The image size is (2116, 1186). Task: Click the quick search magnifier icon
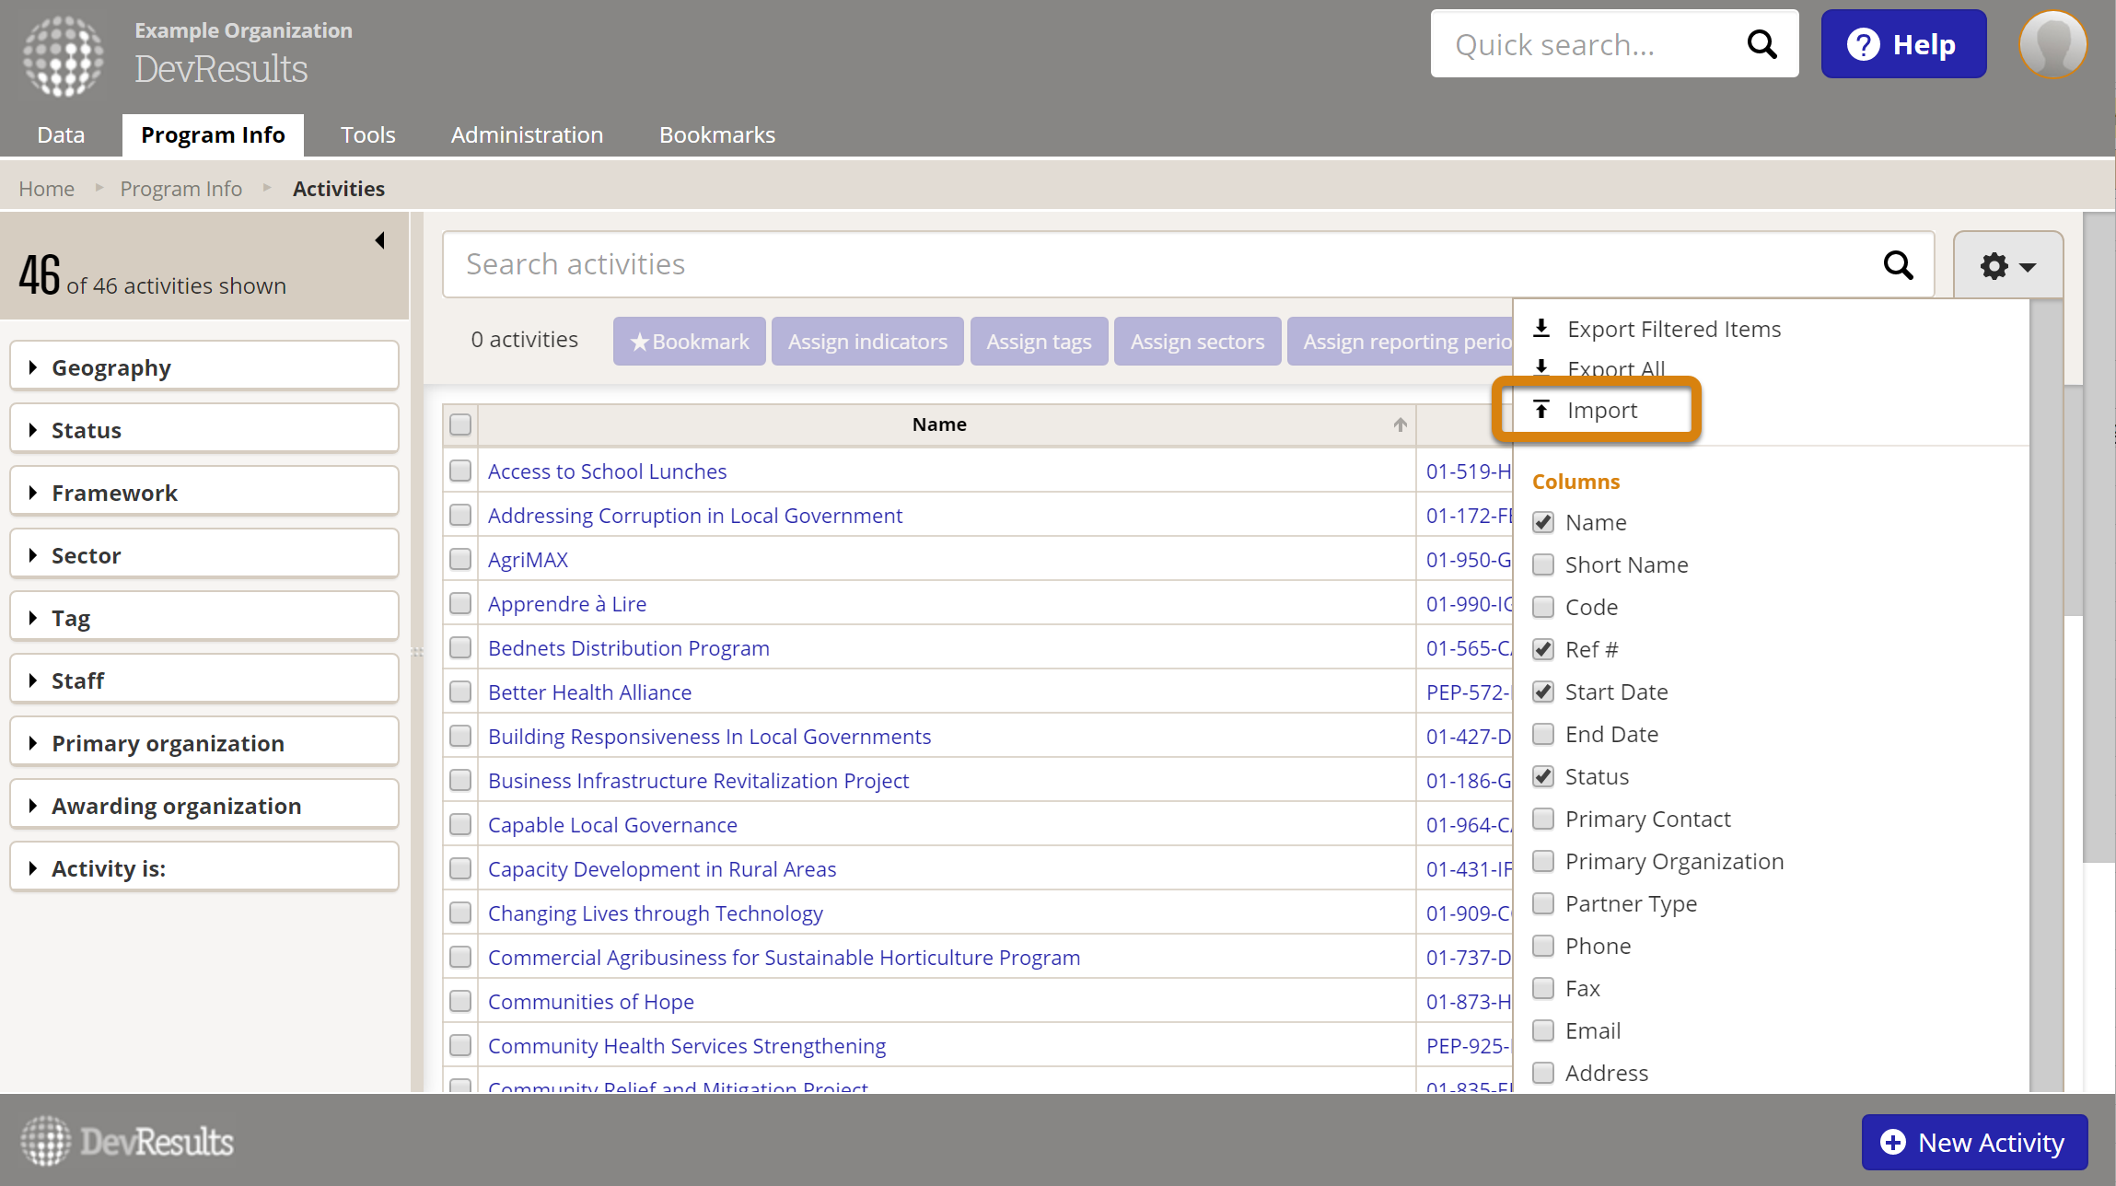1761,44
